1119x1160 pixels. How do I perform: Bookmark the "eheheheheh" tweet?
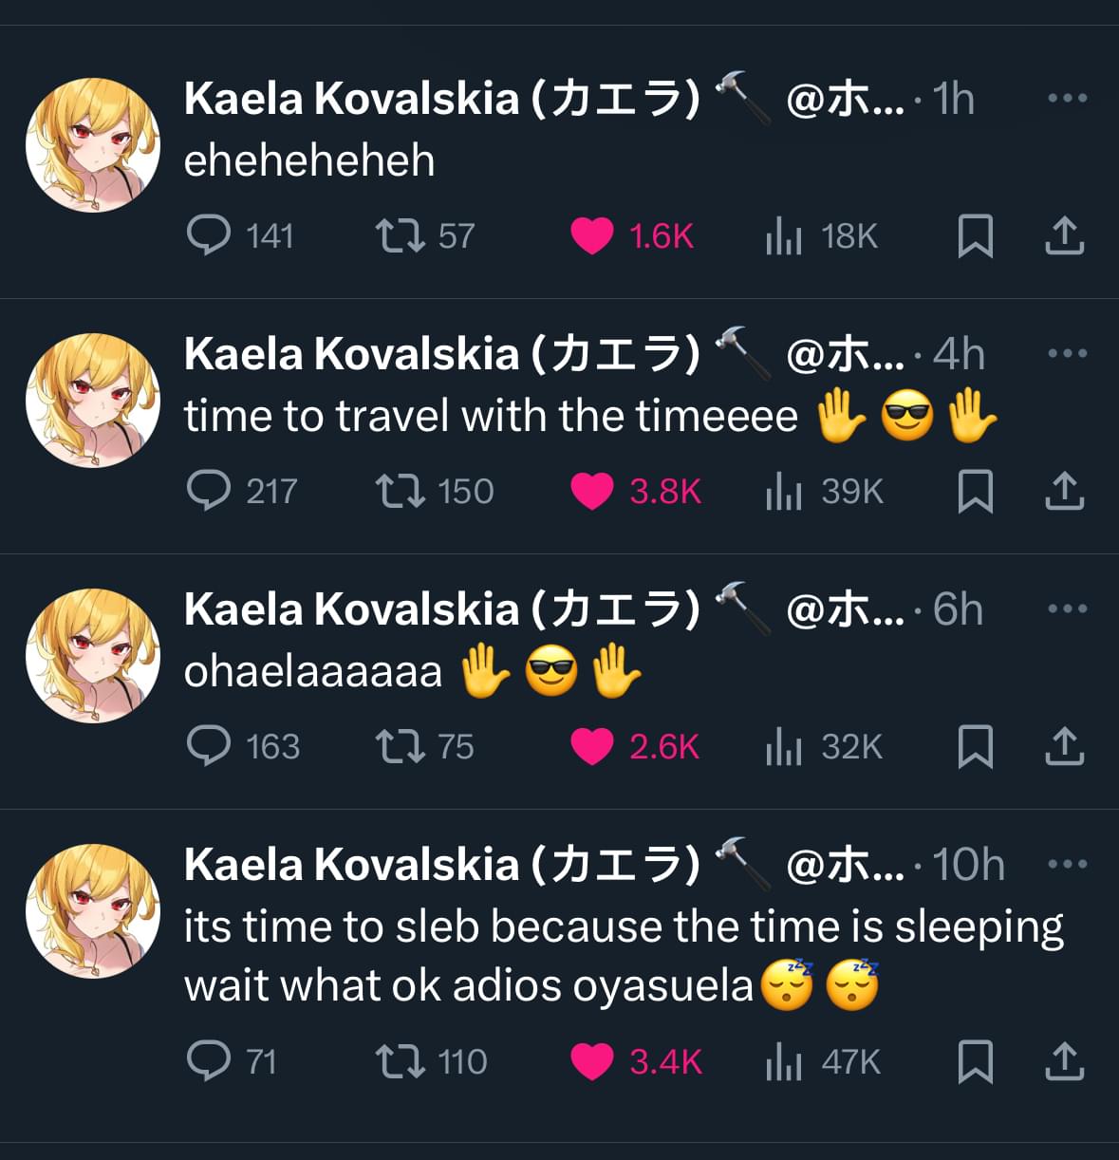975,235
